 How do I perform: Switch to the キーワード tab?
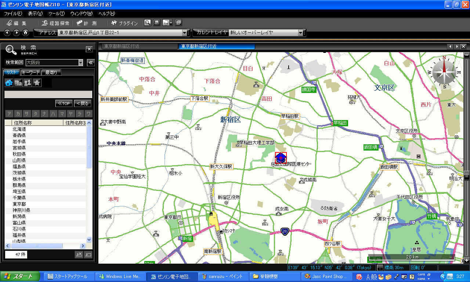[30, 72]
